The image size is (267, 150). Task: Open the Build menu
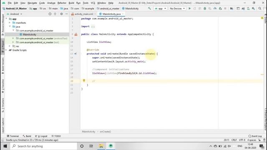[x=71, y=3]
